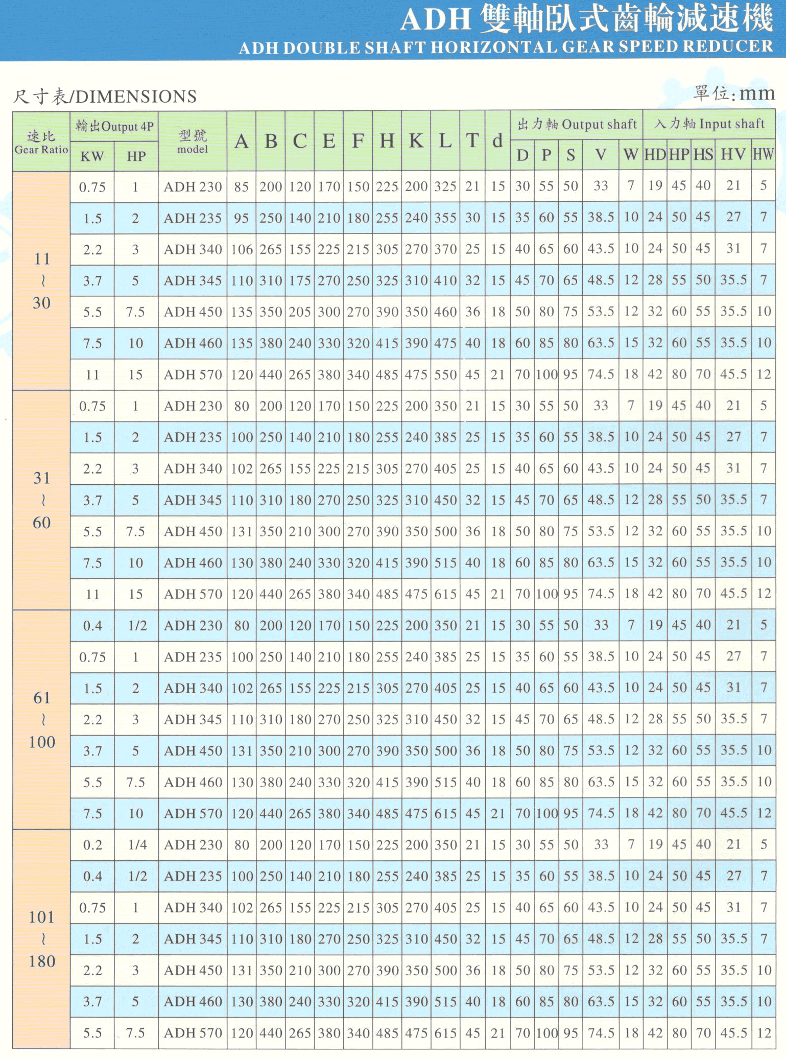Select the 尺寸表/DIMENSIONS heading
Image resolution: width=786 pixels, height=1059 pixels.
pyautogui.click(x=105, y=96)
